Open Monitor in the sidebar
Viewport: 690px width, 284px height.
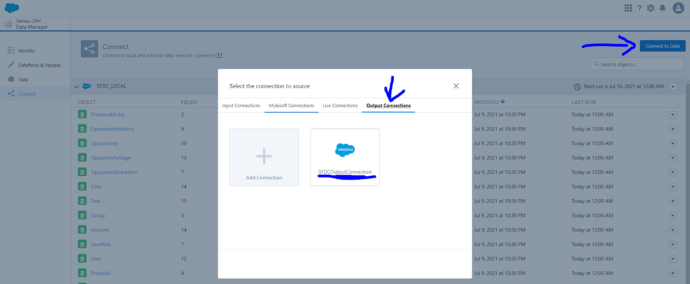27,51
